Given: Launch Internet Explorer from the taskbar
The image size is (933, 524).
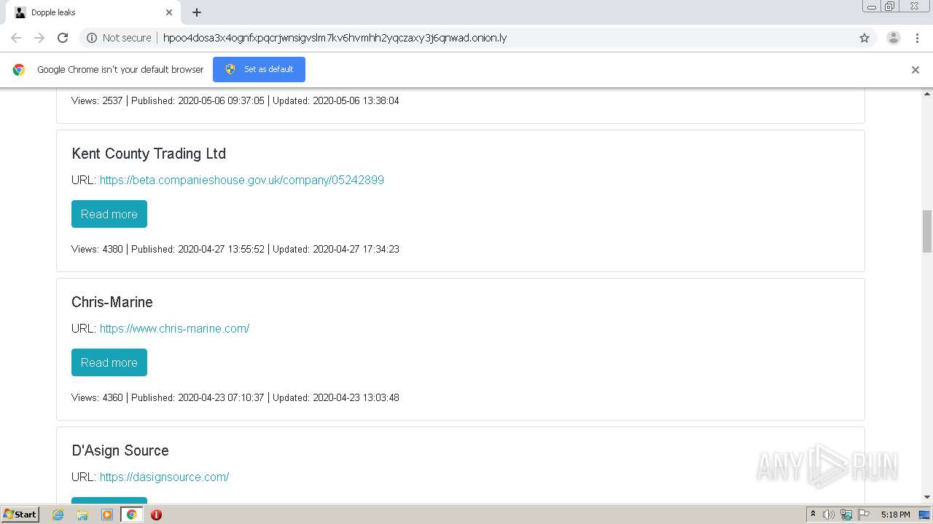Looking at the screenshot, I should [58, 515].
